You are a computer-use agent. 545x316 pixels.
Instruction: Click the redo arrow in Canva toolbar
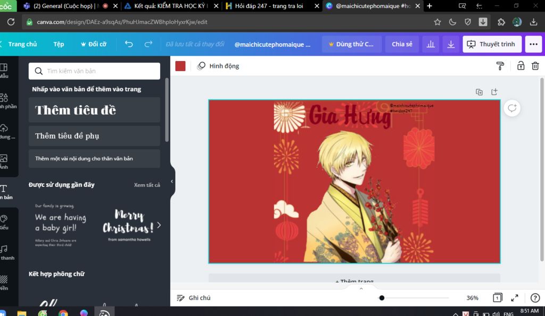tap(148, 44)
